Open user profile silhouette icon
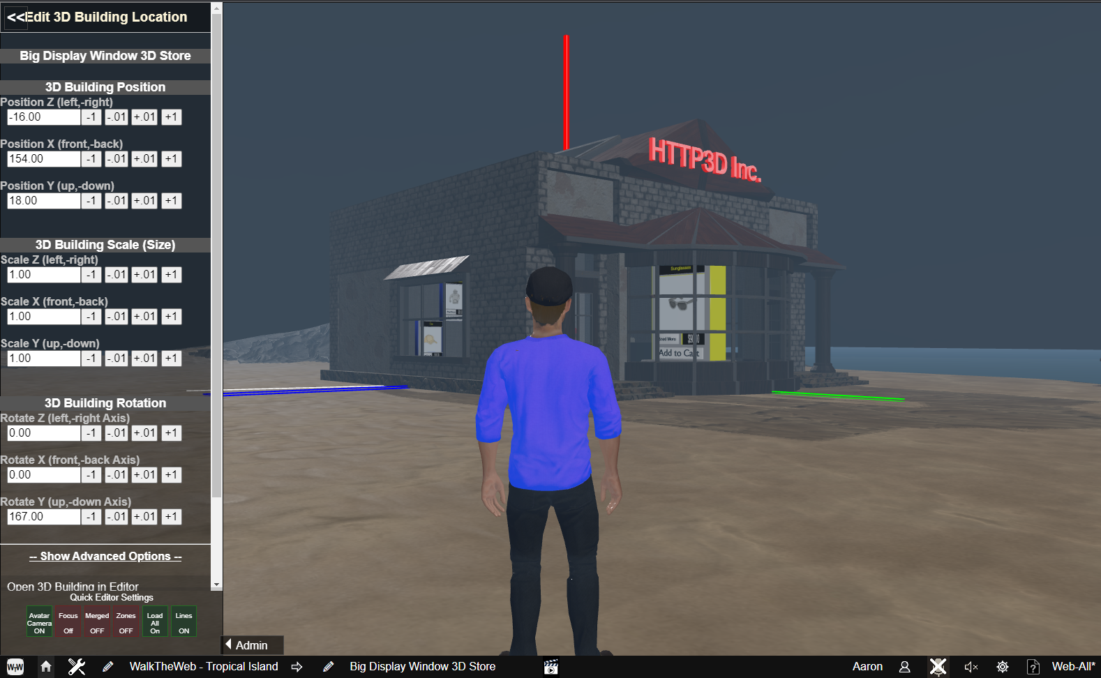 [x=905, y=667]
